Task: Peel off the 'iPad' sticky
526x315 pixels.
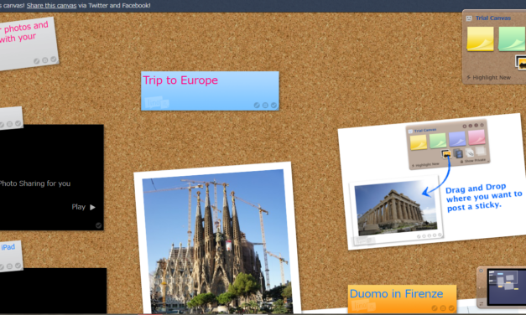Action: coord(18,266)
